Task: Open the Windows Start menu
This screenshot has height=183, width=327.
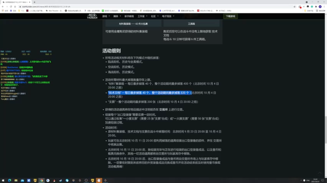Action: (x=3, y=181)
